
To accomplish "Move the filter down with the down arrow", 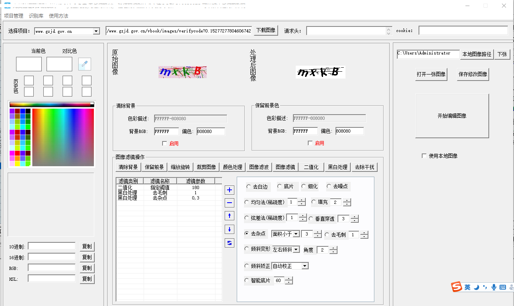I will coord(230,229).
